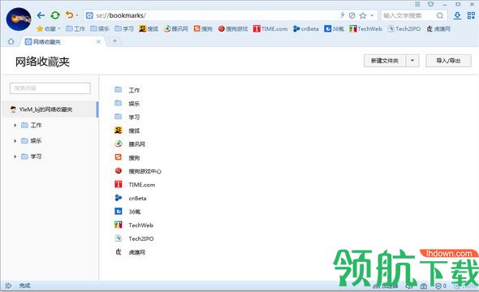Click the bookmark search field in sidebar

[x=50, y=88]
